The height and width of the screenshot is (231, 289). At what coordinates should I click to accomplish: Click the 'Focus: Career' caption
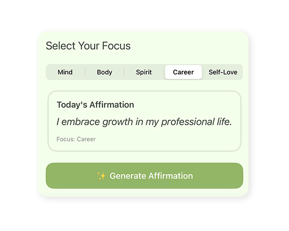(x=76, y=139)
